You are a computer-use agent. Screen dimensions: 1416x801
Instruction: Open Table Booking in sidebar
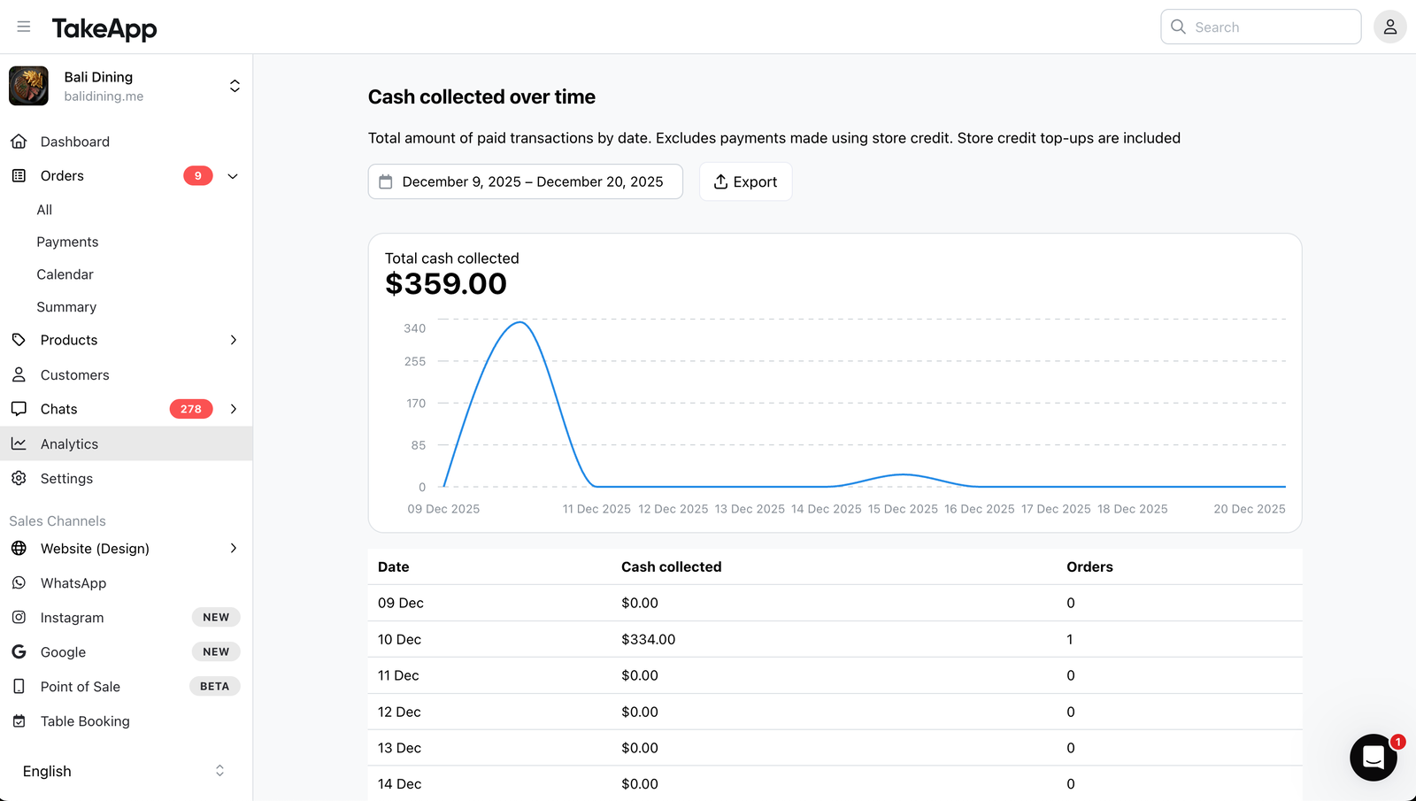click(85, 721)
